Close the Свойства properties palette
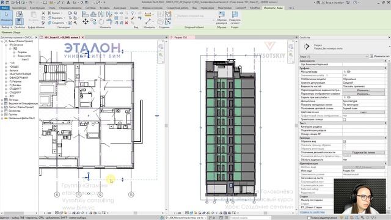The height and width of the screenshot is (220, 391). [389, 37]
